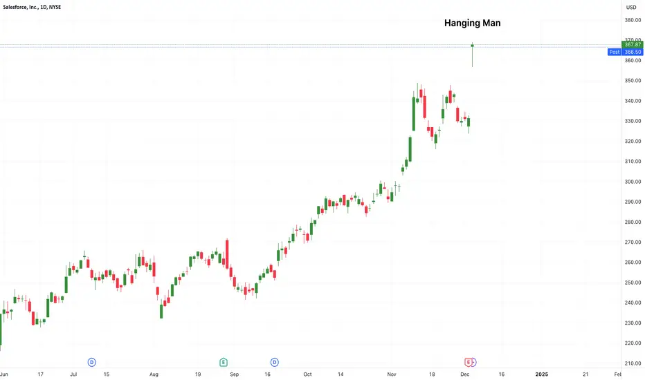This screenshot has width=645, height=380.
Task: Select the tall red candle in late August
Action: tap(227, 254)
